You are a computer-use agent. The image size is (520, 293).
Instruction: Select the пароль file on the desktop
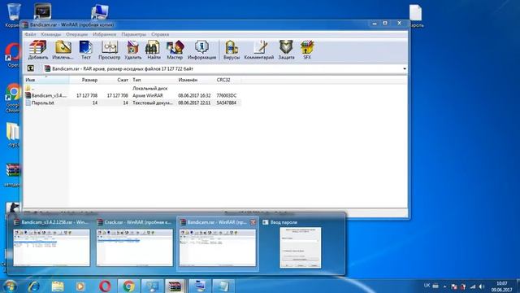415,15
